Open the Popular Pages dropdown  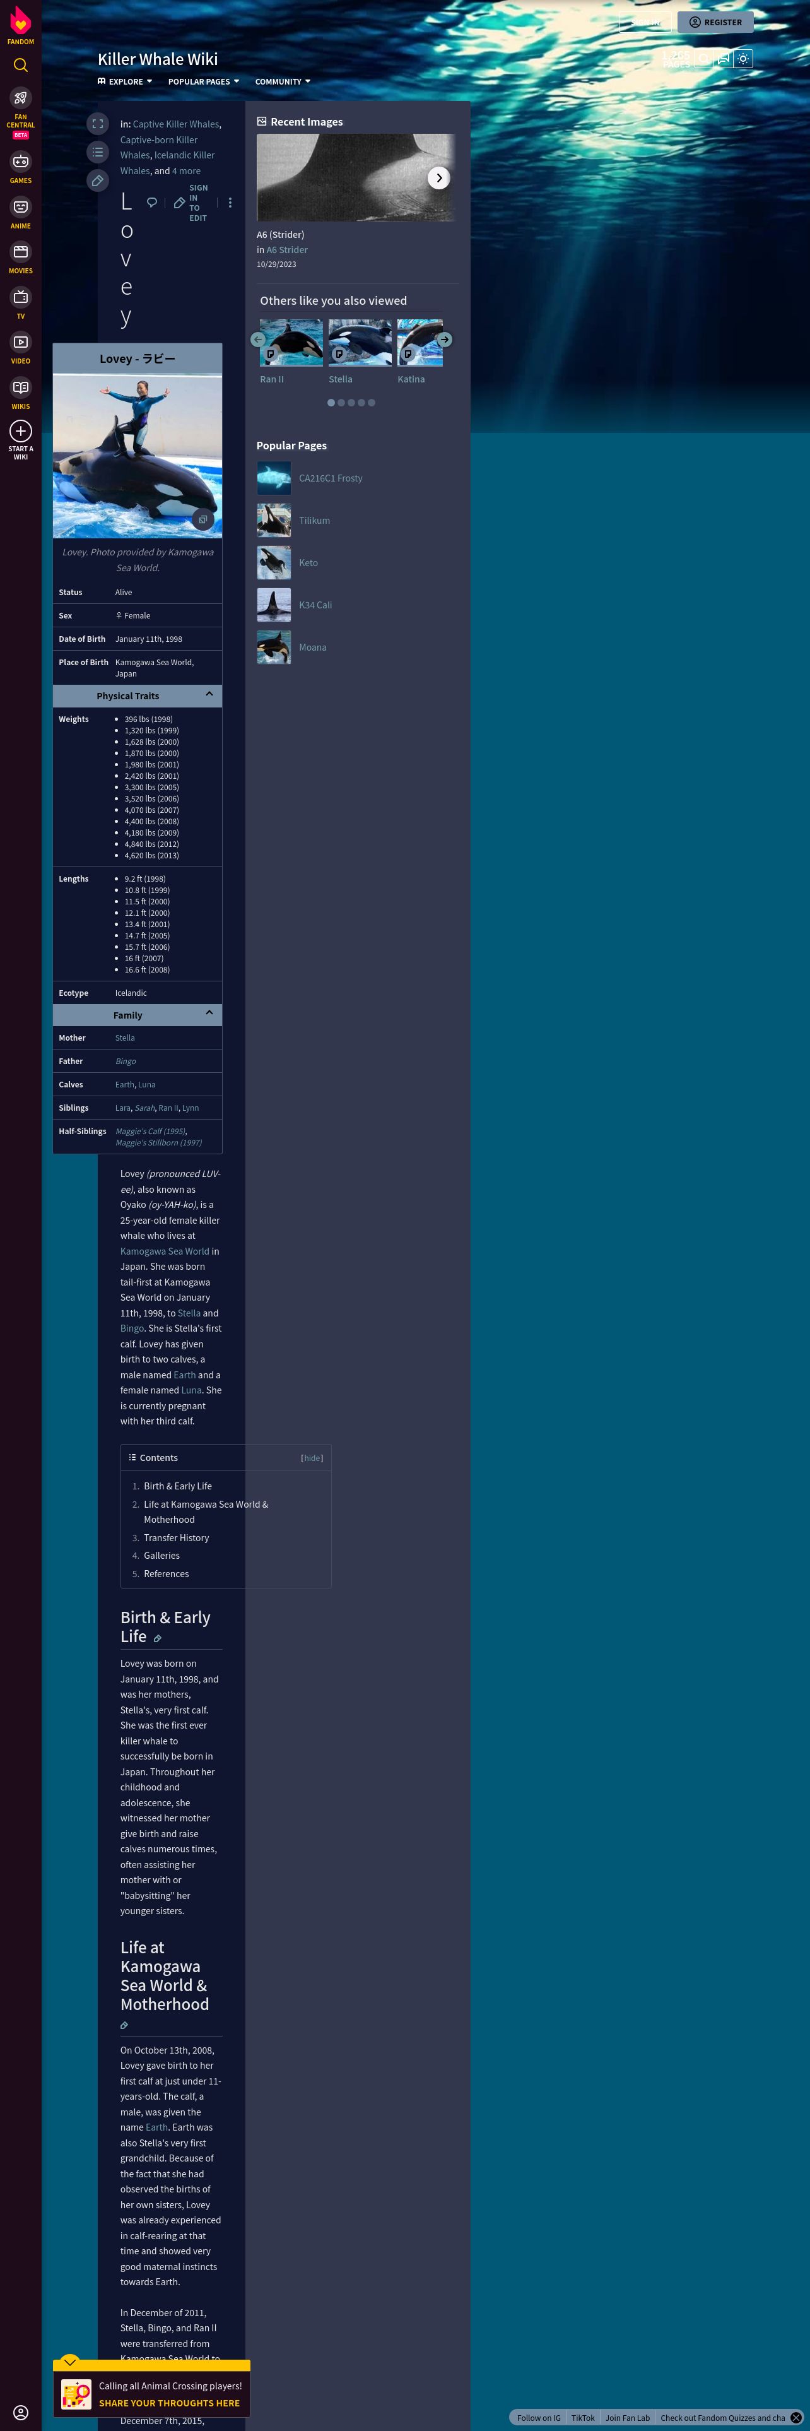pyautogui.click(x=204, y=81)
